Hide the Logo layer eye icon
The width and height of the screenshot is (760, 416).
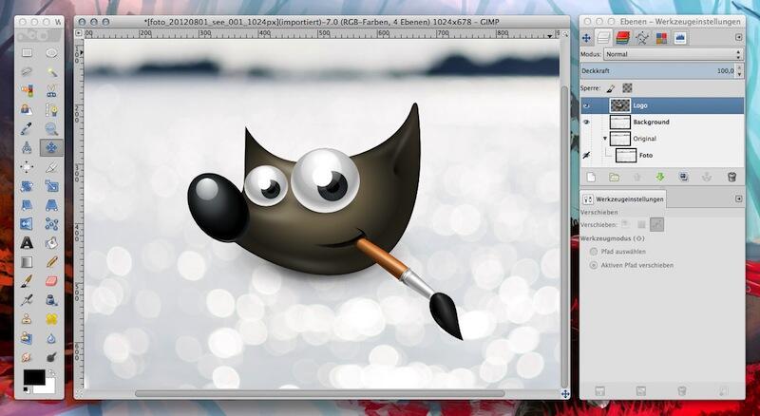(586, 105)
